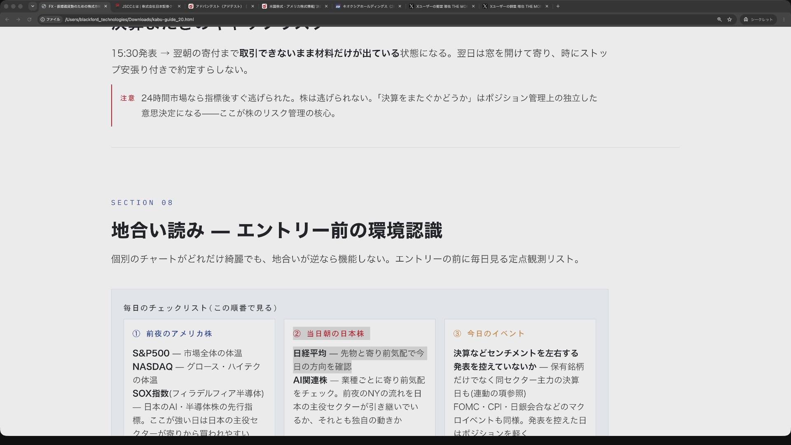Click the AI関連株 bold term

click(310, 380)
